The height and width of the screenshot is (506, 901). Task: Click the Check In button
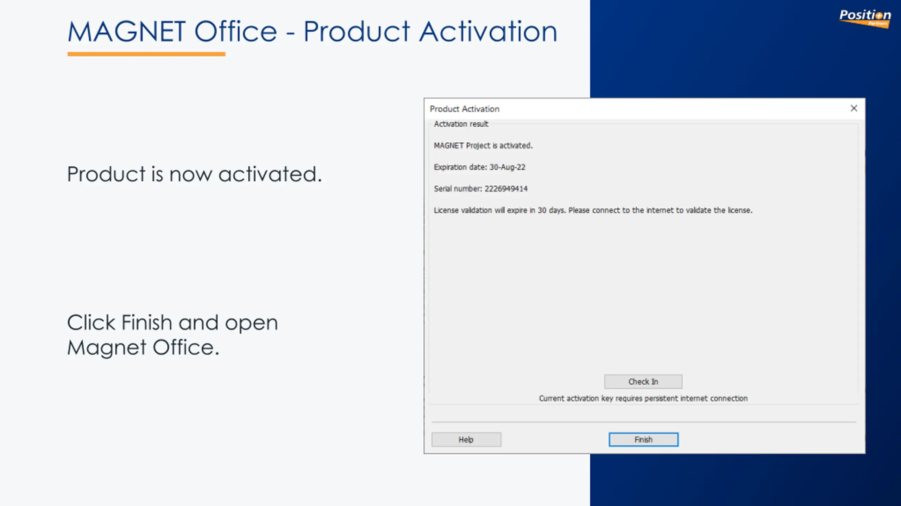643,382
